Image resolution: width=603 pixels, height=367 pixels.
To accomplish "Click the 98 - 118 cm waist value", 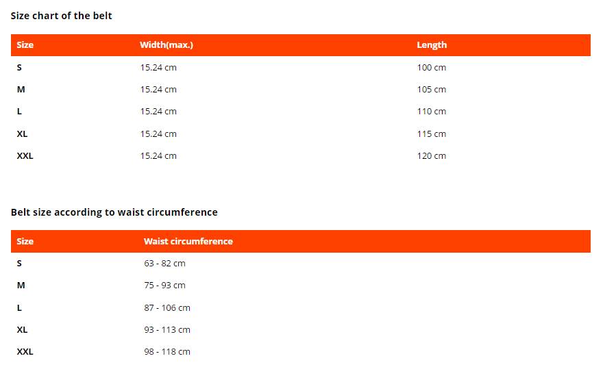I will point(167,352).
